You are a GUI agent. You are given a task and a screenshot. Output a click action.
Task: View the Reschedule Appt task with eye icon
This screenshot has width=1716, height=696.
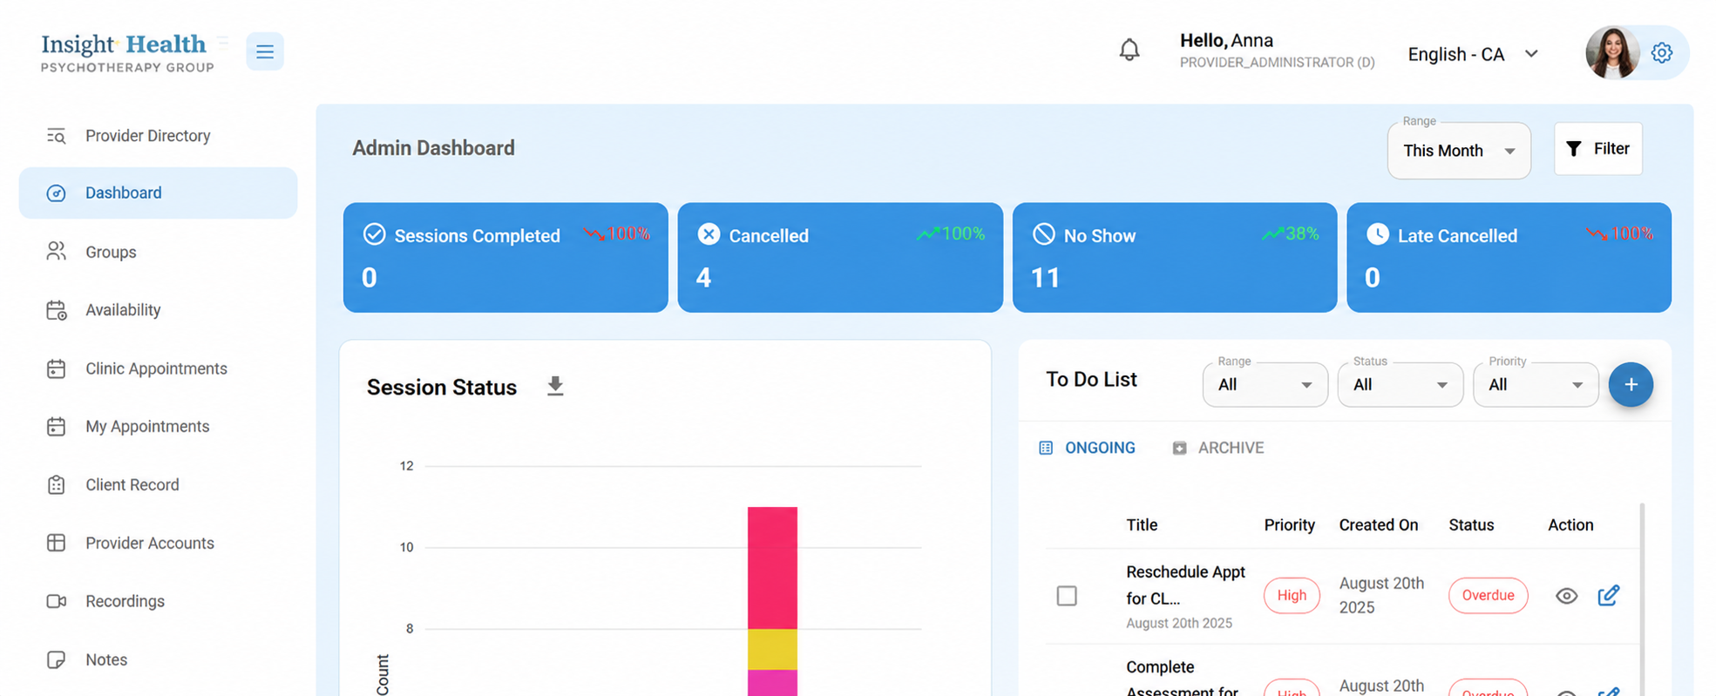(x=1566, y=597)
